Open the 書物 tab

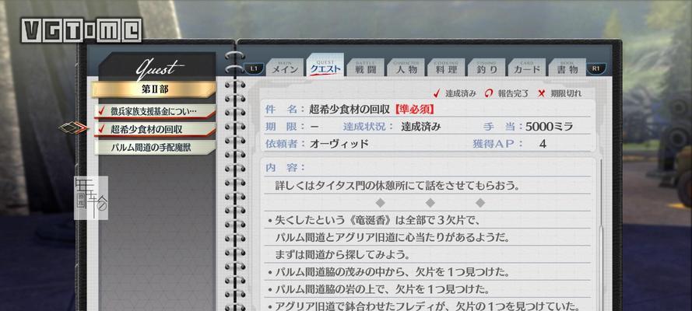(x=567, y=67)
